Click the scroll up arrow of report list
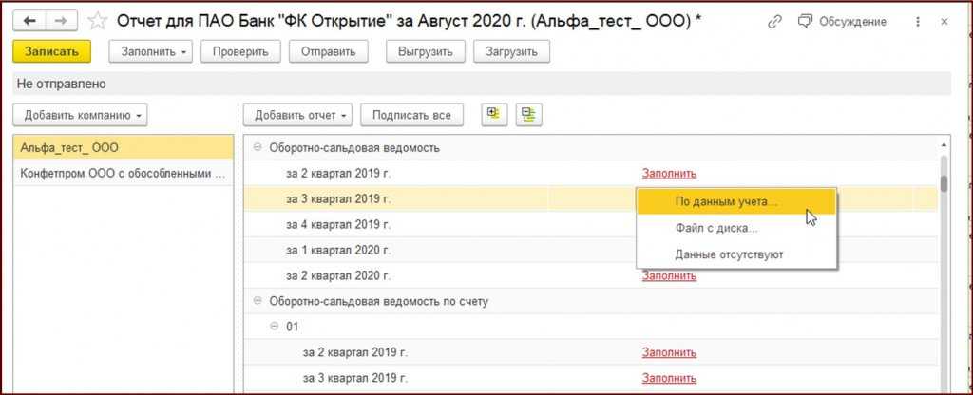This screenshot has width=973, height=395. (944, 144)
